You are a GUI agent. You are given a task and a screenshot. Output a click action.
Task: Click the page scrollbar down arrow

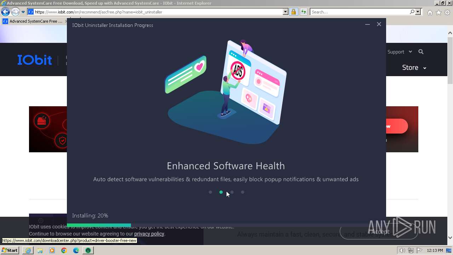coord(450,238)
